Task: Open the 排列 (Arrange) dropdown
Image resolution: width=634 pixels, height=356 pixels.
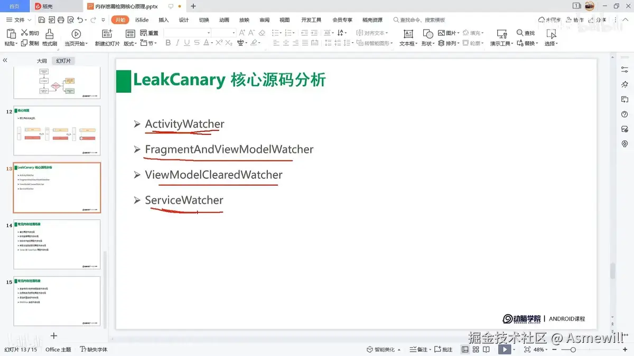Action: pos(449,44)
